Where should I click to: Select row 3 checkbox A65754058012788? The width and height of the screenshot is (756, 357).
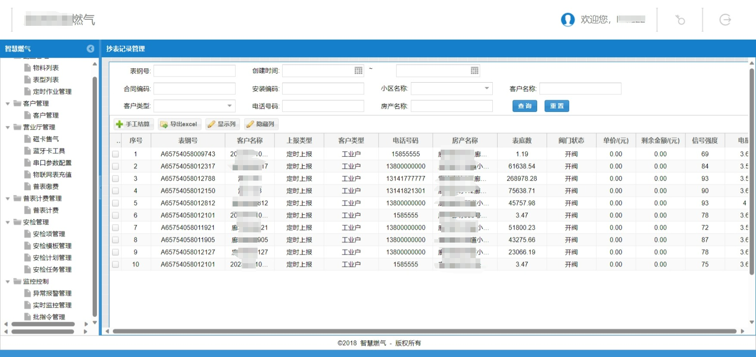tap(115, 178)
